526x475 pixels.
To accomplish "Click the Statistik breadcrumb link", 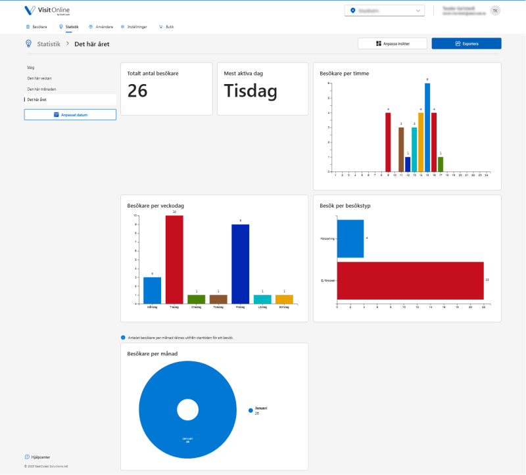I will click(x=49, y=43).
